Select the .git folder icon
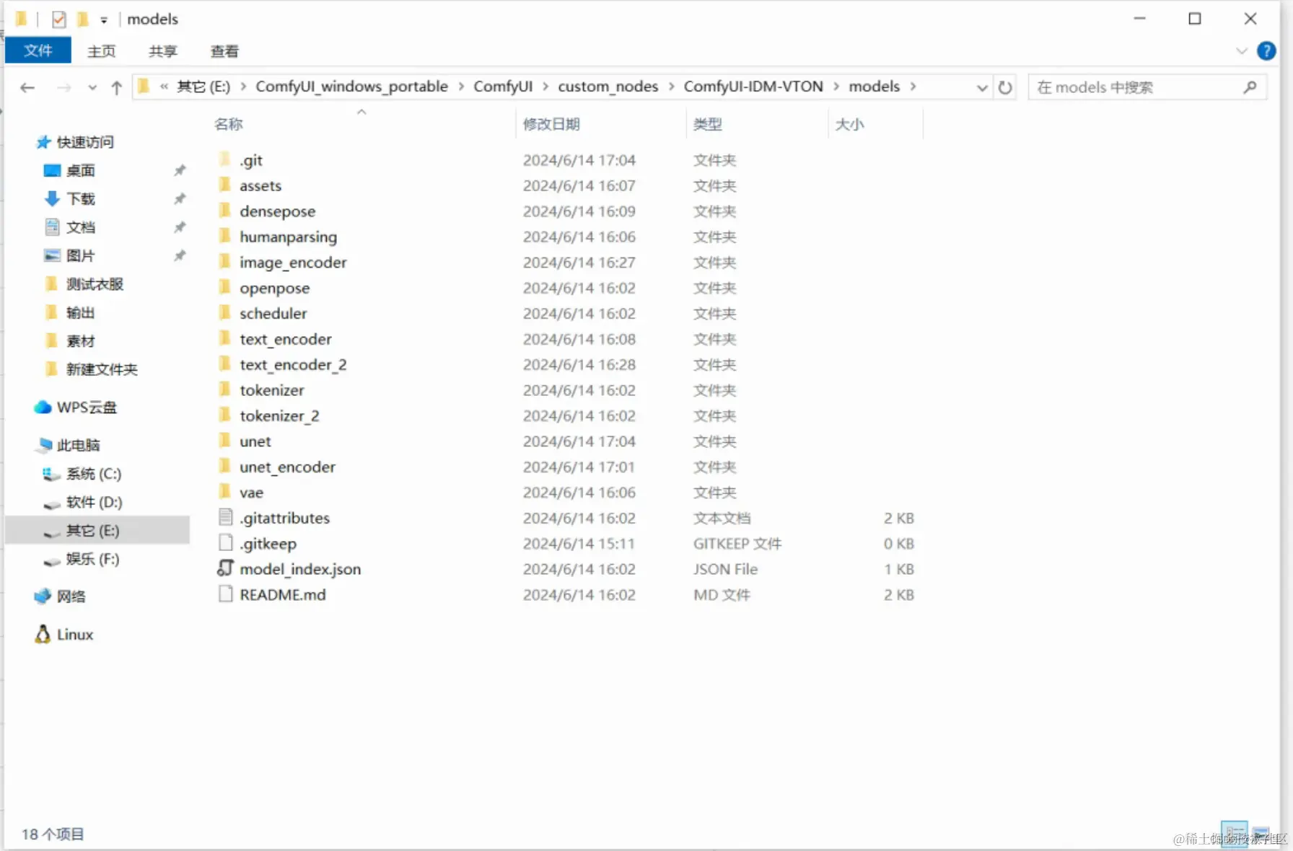This screenshot has height=851, width=1293. [x=225, y=159]
